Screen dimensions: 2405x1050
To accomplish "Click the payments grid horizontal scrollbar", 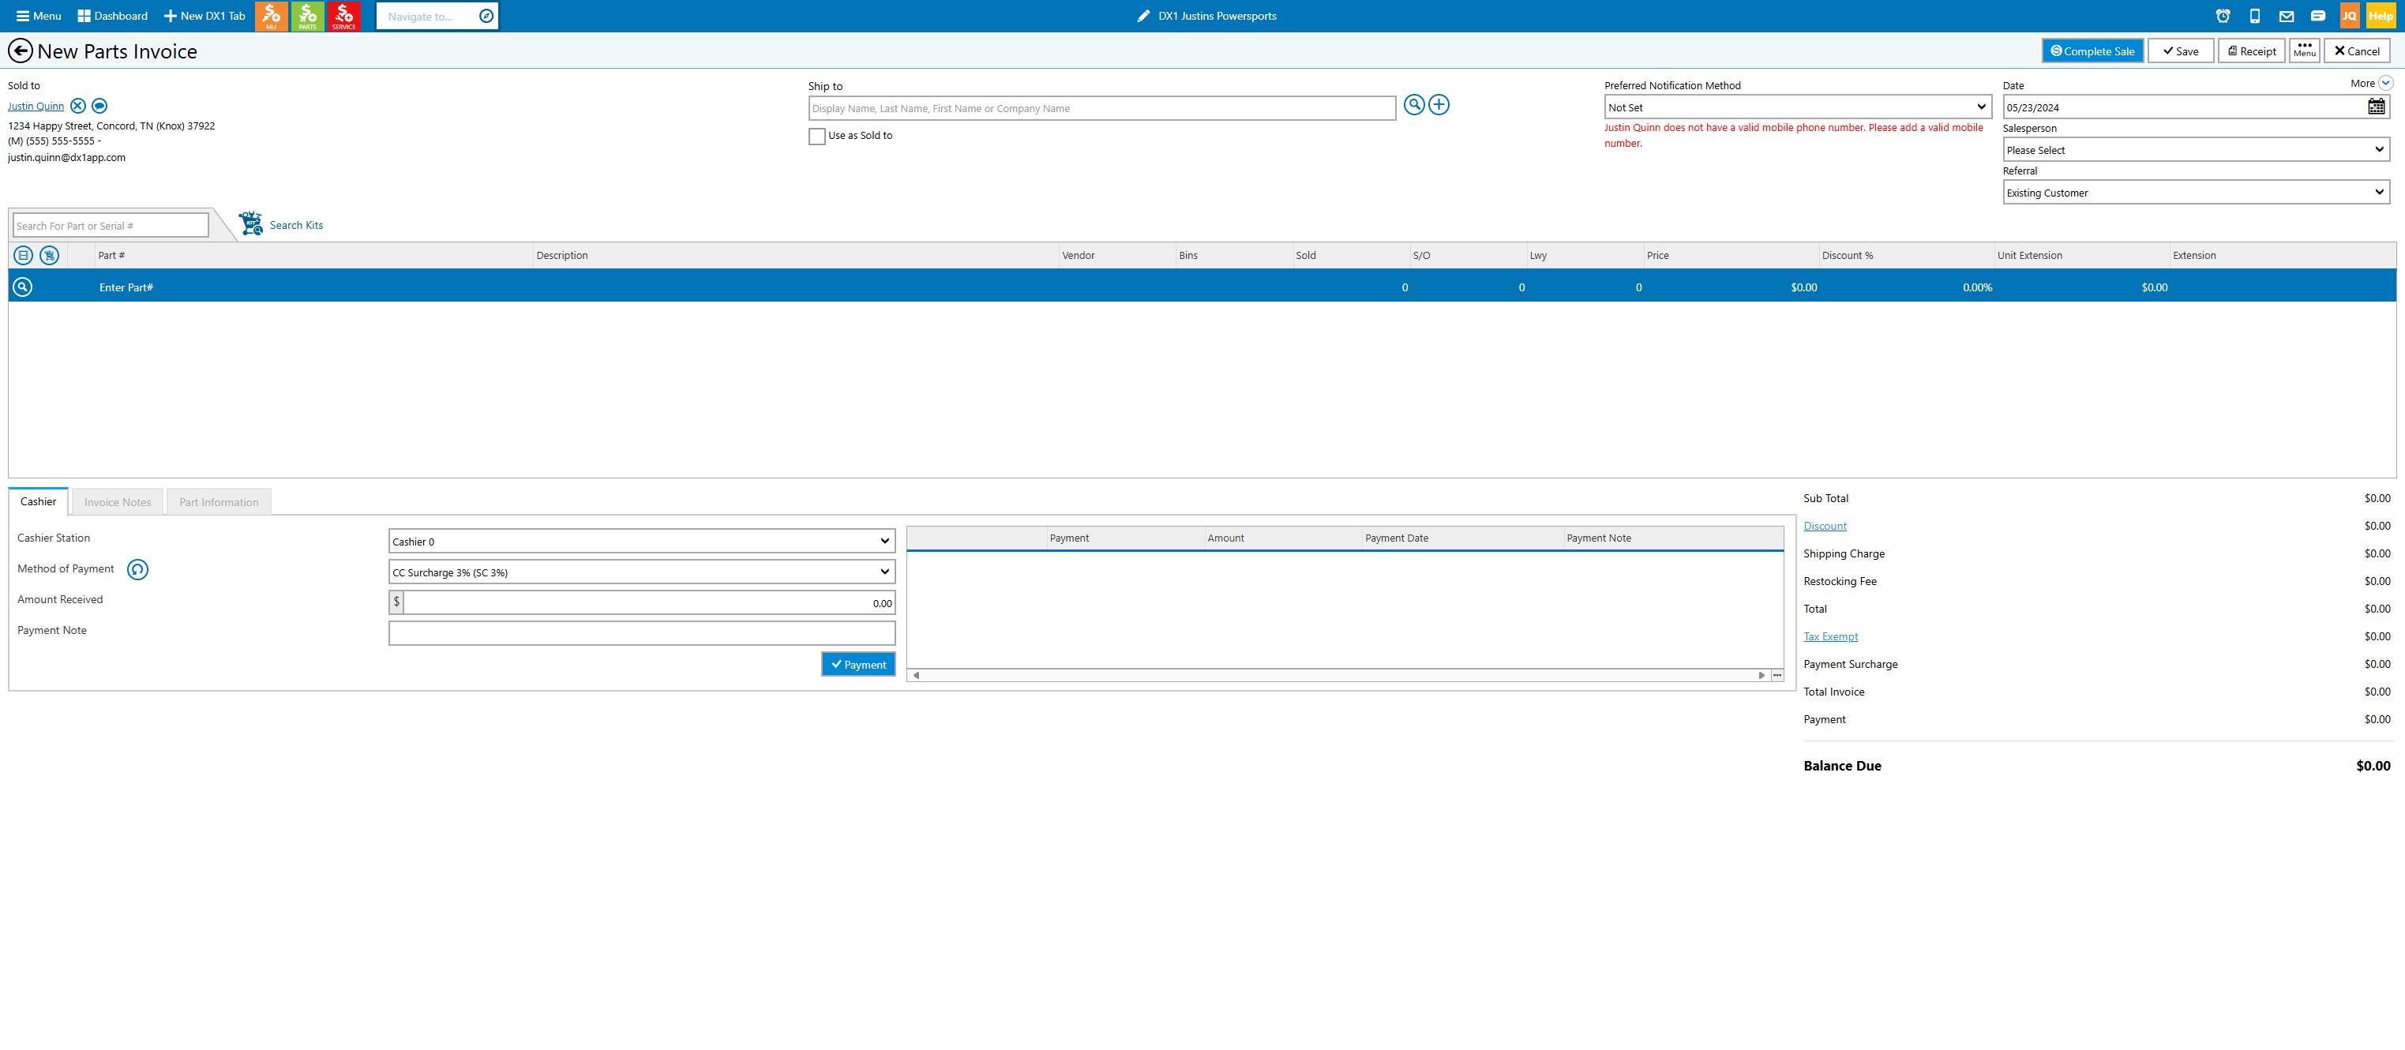I will pos(1338,675).
